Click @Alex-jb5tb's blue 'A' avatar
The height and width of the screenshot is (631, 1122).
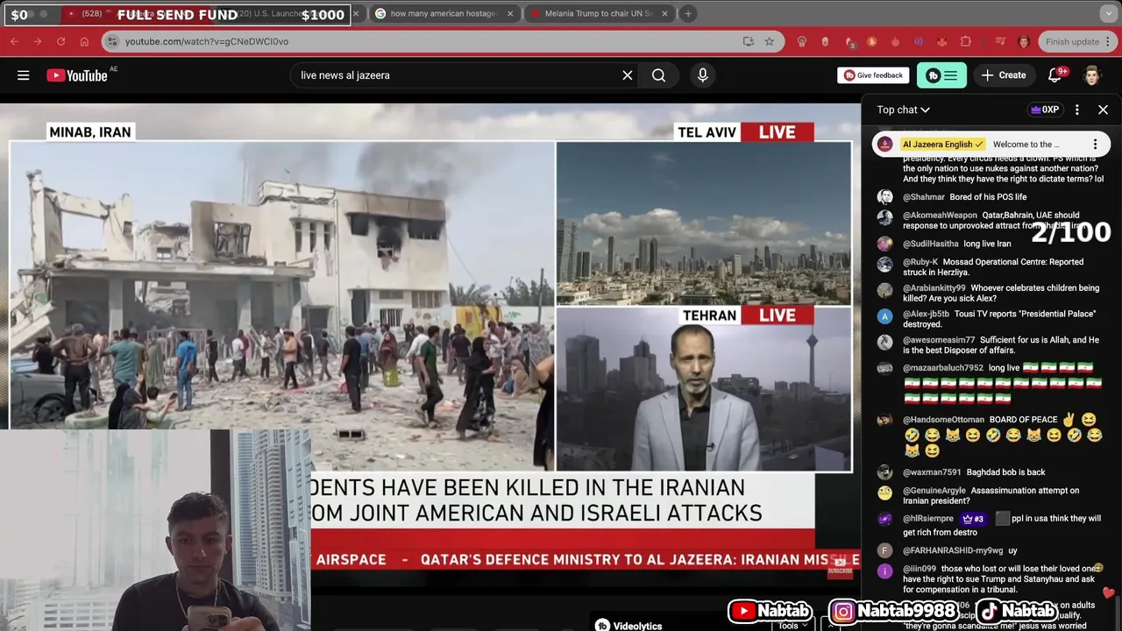coord(884,316)
